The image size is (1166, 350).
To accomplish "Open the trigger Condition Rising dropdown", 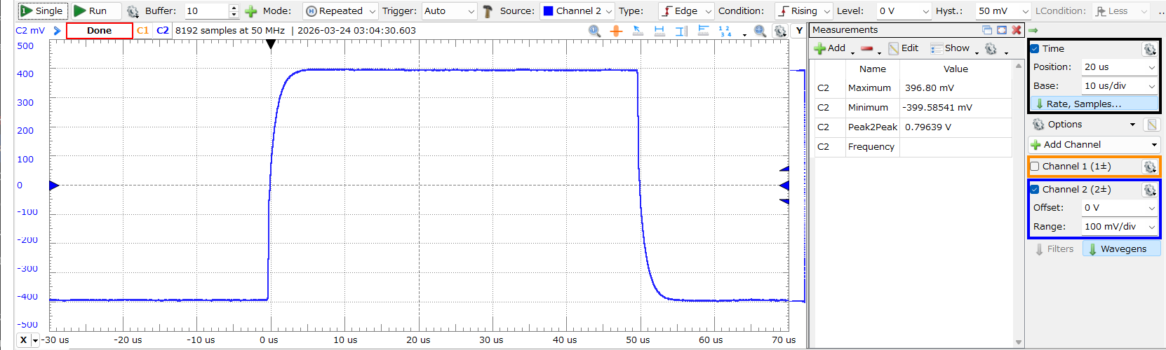I will 803,11.
